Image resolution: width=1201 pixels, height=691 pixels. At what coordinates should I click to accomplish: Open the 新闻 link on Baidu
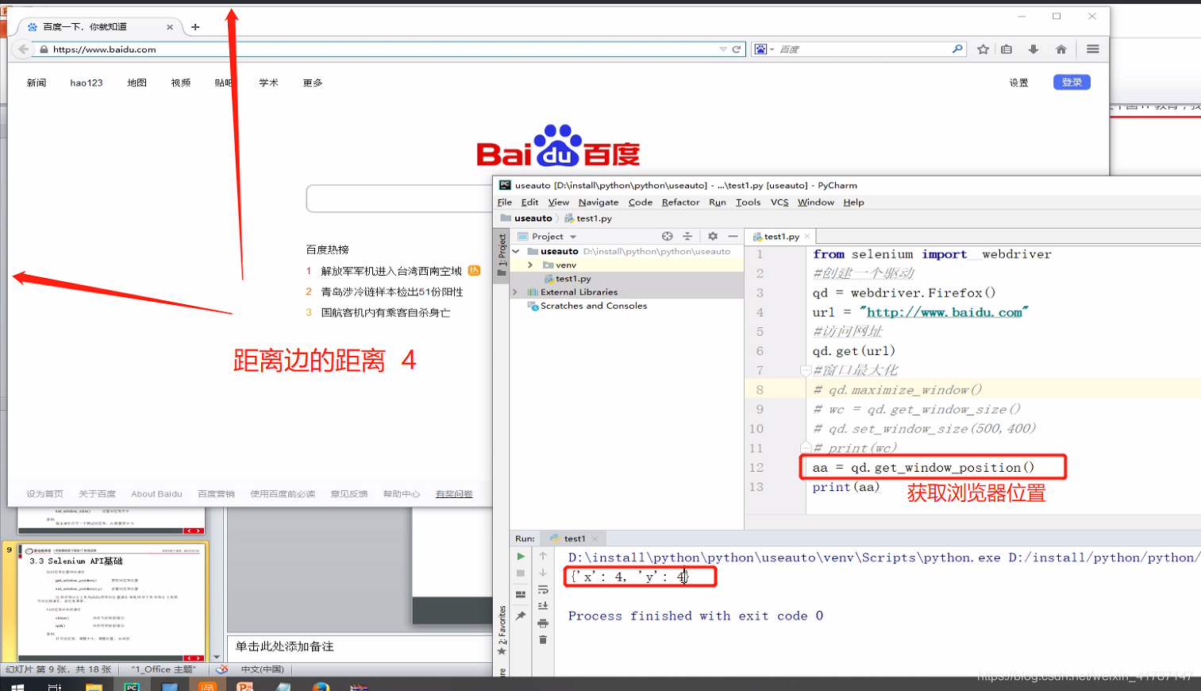pos(37,83)
